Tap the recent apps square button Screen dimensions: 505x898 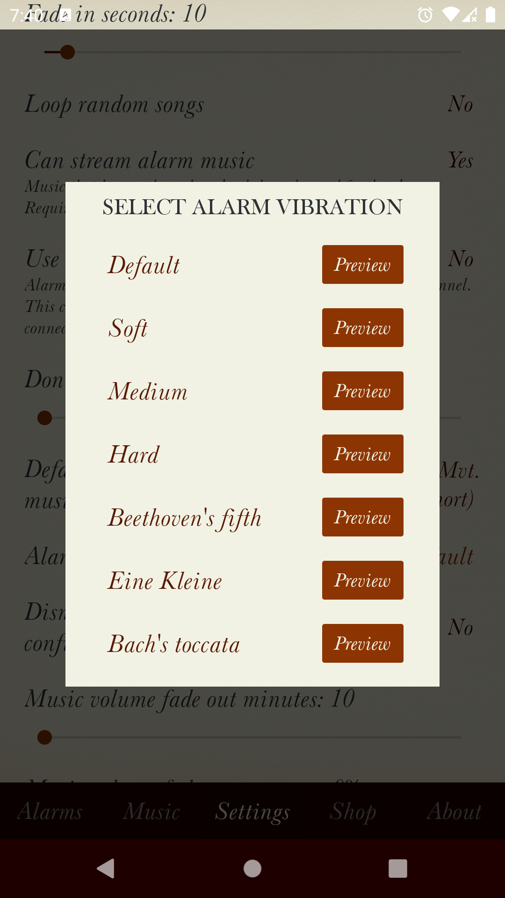point(398,869)
